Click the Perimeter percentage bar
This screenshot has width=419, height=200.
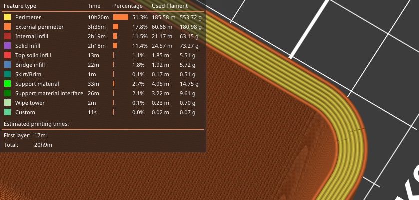(x=121, y=17)
